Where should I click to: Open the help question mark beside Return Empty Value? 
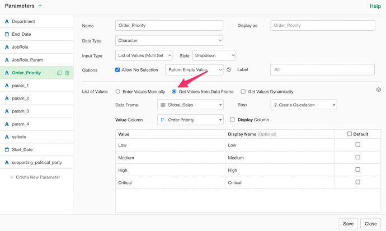(x=229, y=69)
